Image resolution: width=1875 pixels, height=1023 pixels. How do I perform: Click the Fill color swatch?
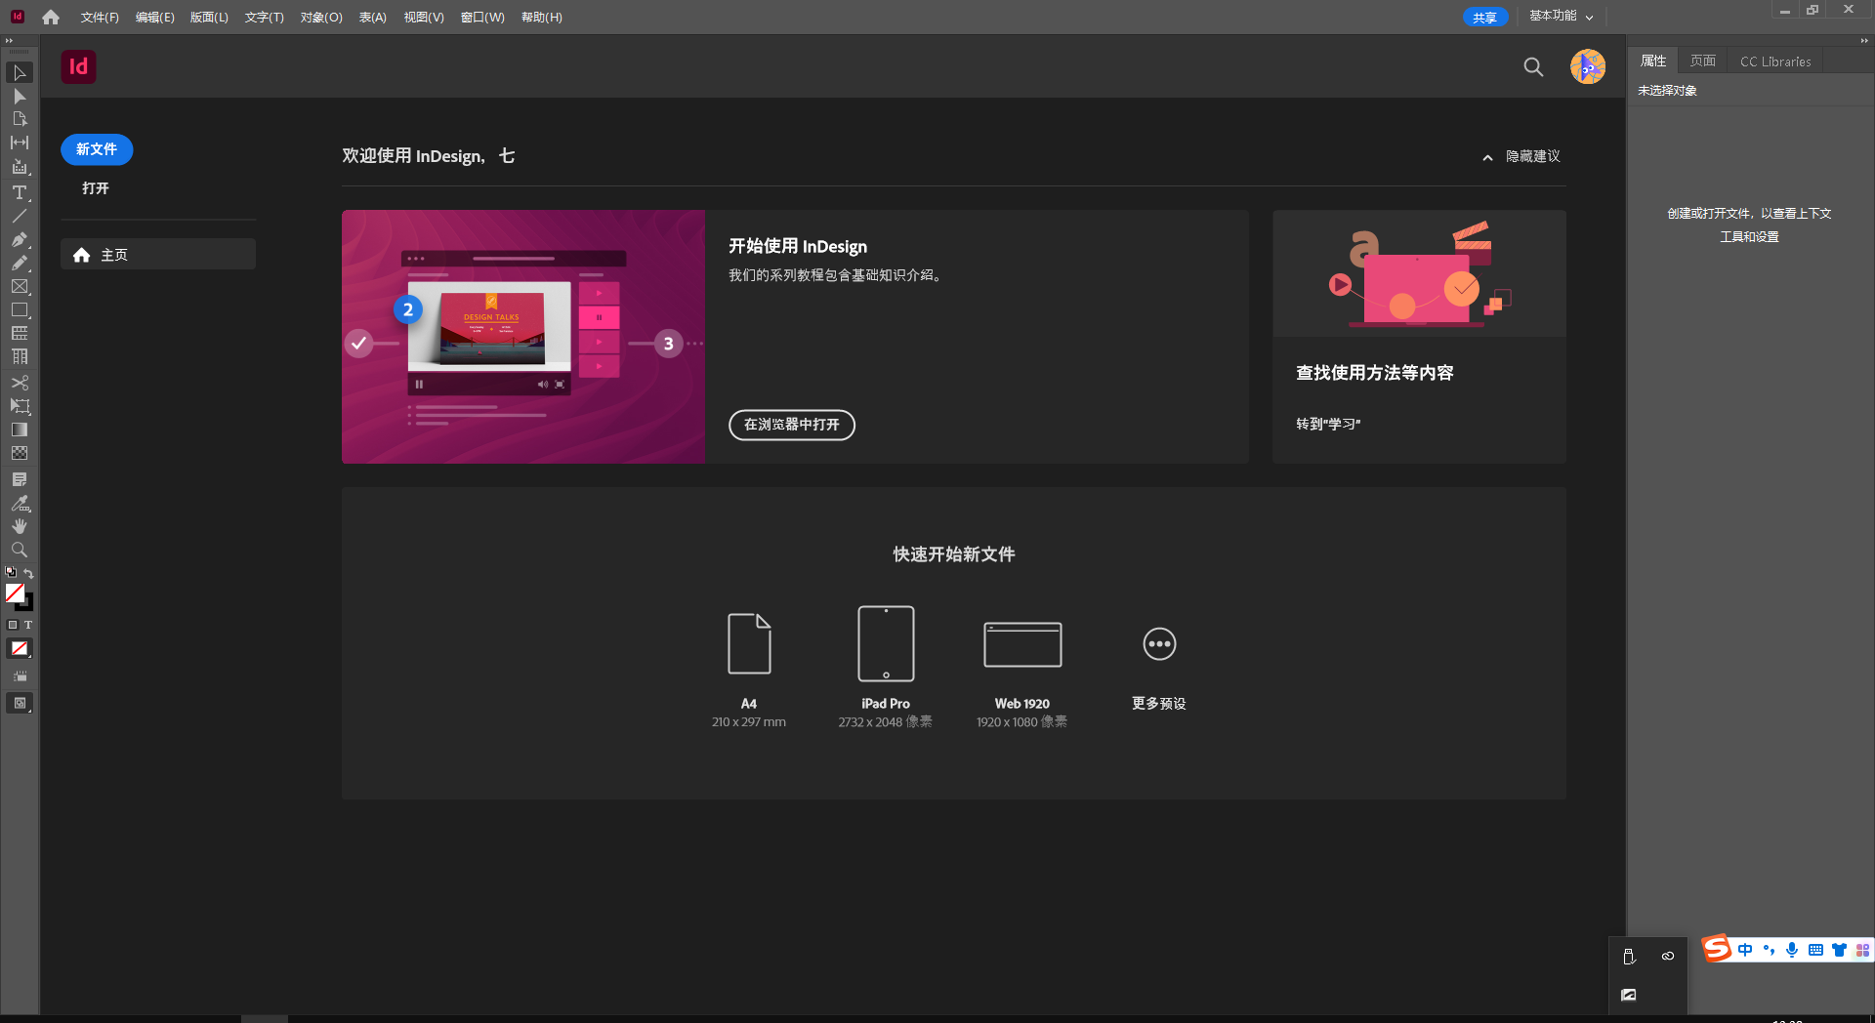(x=15, y=593)
